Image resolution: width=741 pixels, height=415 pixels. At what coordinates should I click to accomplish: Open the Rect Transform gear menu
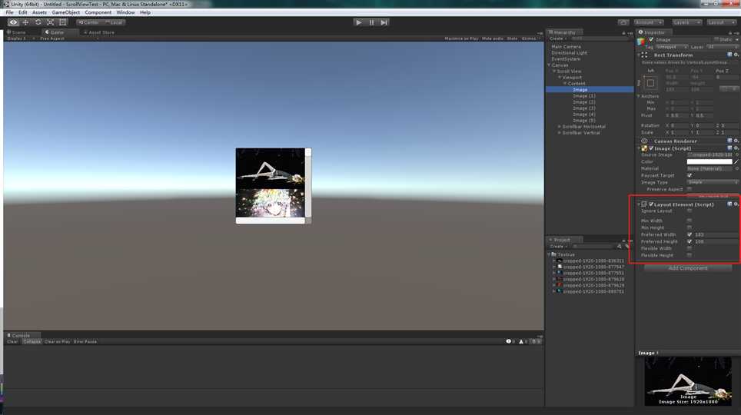coord(736,55)
